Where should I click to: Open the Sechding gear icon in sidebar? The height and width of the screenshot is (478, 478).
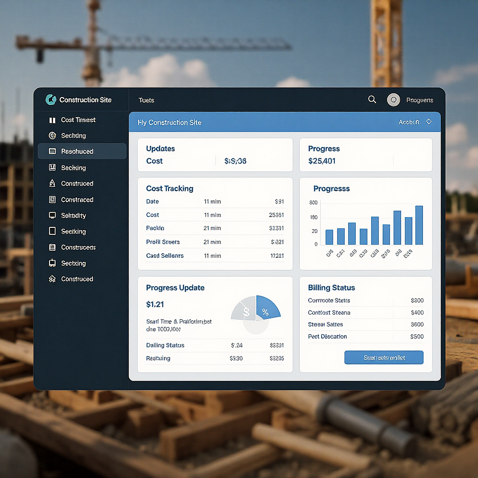(52, 135)
